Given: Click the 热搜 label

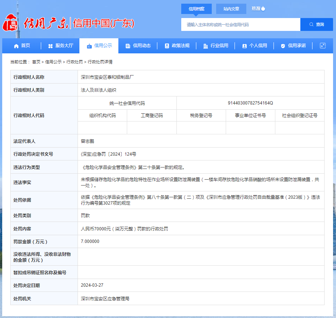Looking at the screenshot, I should click(x=256, y=8).
